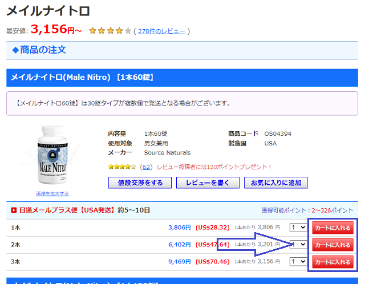Click the 3,156円 lowest price text
This screenshot has width=365, height=284.
56,29
